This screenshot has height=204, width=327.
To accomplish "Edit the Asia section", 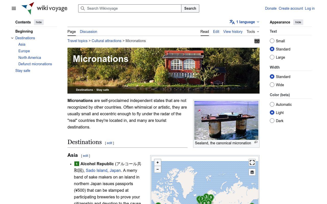I will point(86,156).
